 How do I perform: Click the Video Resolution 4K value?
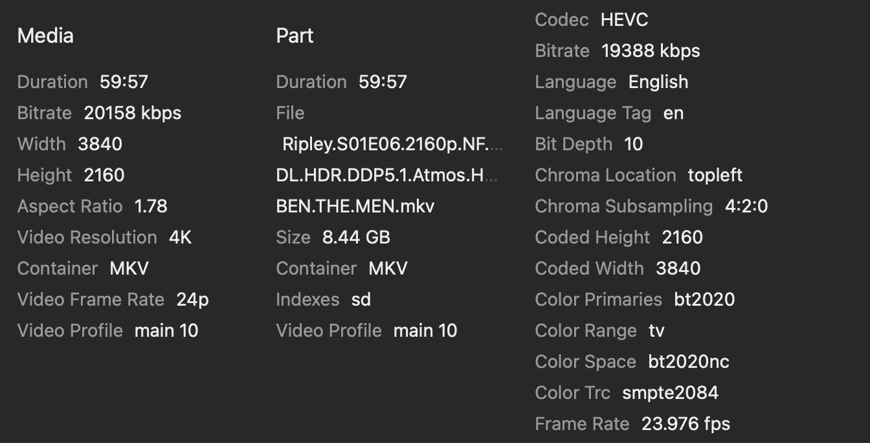point(180,237)
